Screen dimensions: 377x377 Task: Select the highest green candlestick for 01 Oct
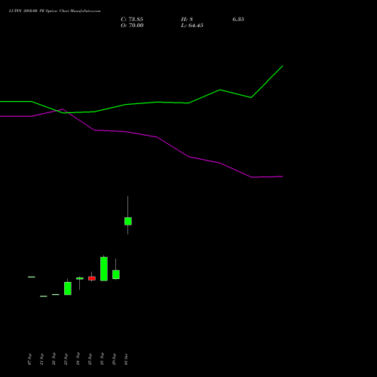coord(128,221)
